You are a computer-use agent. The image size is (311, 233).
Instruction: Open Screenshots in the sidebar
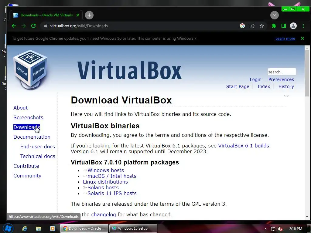coord(28,117)
